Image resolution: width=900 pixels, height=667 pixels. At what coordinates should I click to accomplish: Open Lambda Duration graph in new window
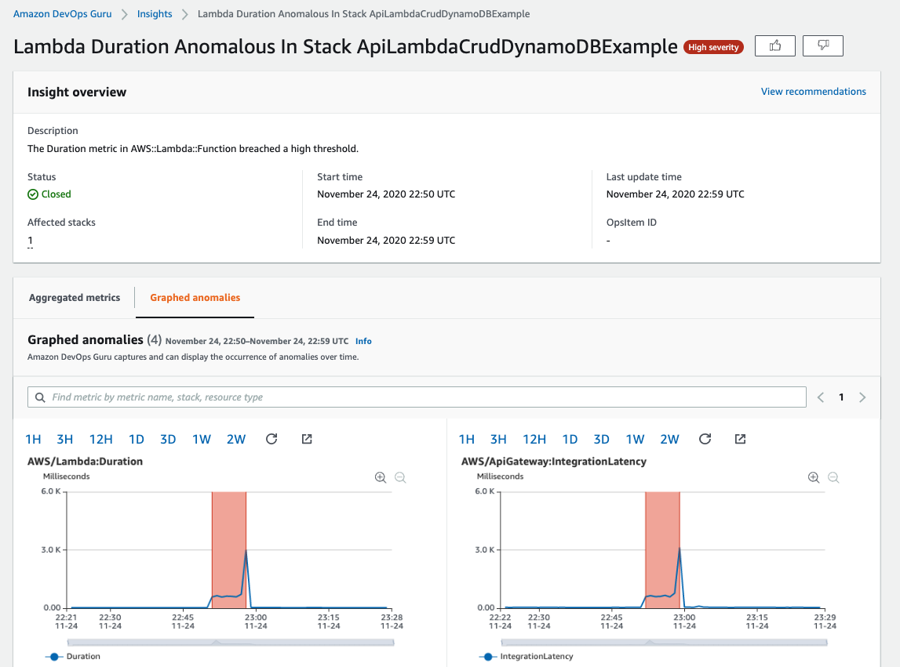[x=307, y=439]
